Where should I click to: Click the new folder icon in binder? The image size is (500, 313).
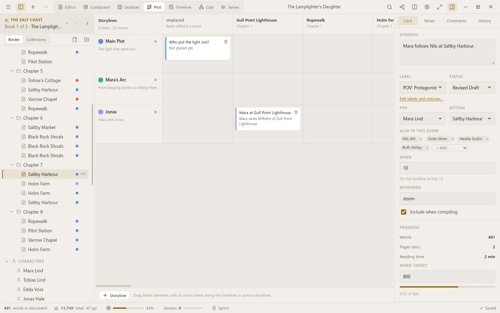click(x=87, y=40)
